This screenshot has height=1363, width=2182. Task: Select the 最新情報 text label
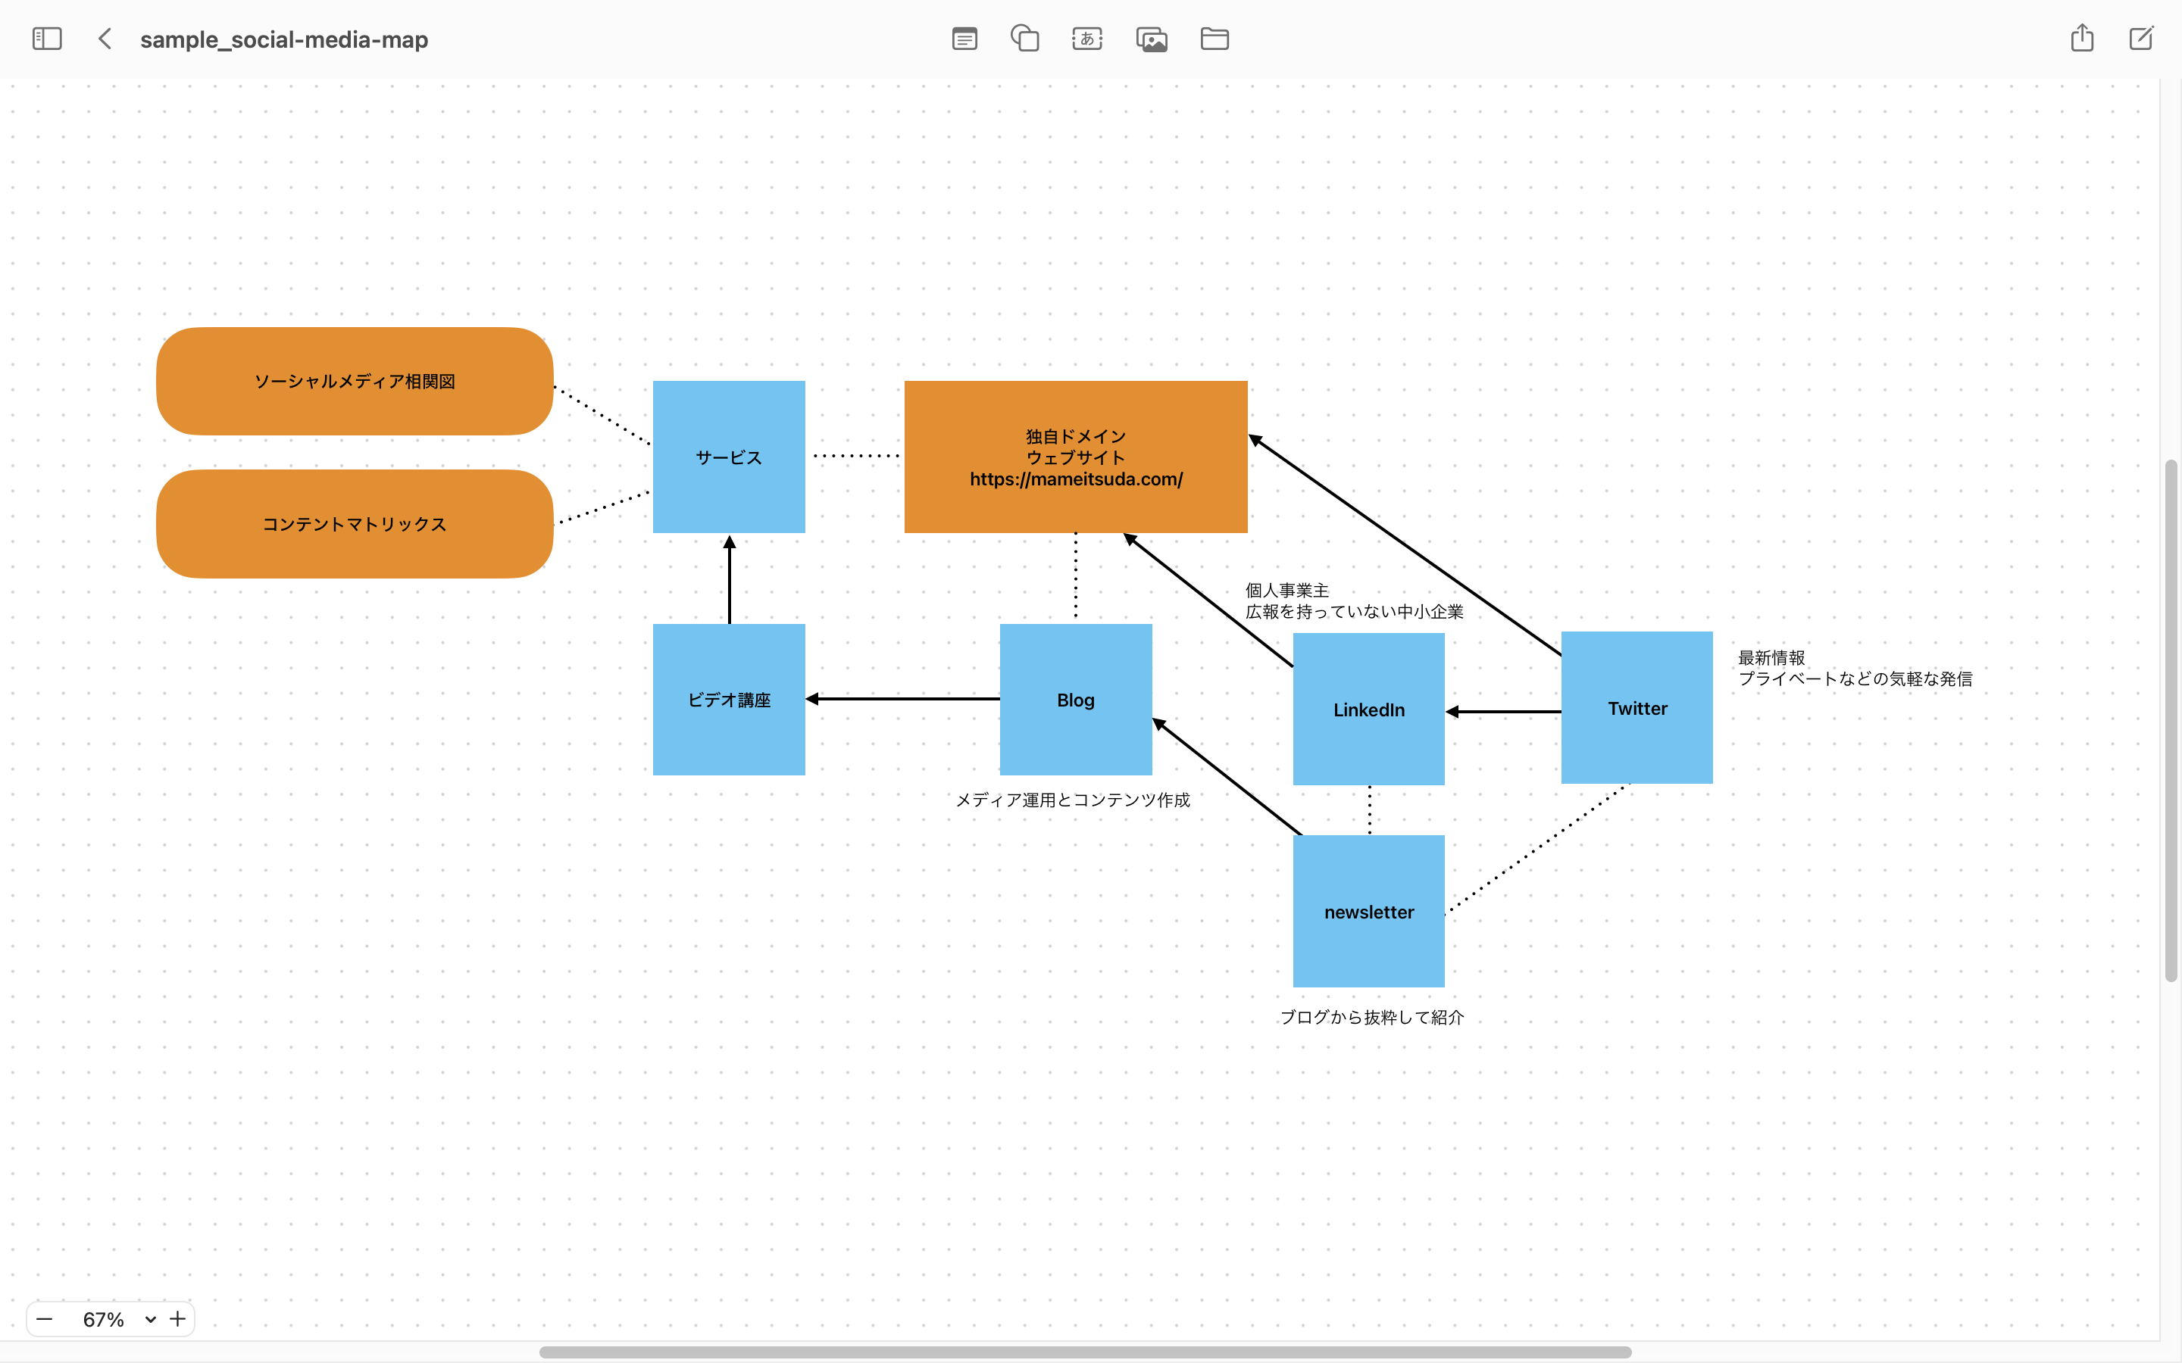(x=1855, y=668)
